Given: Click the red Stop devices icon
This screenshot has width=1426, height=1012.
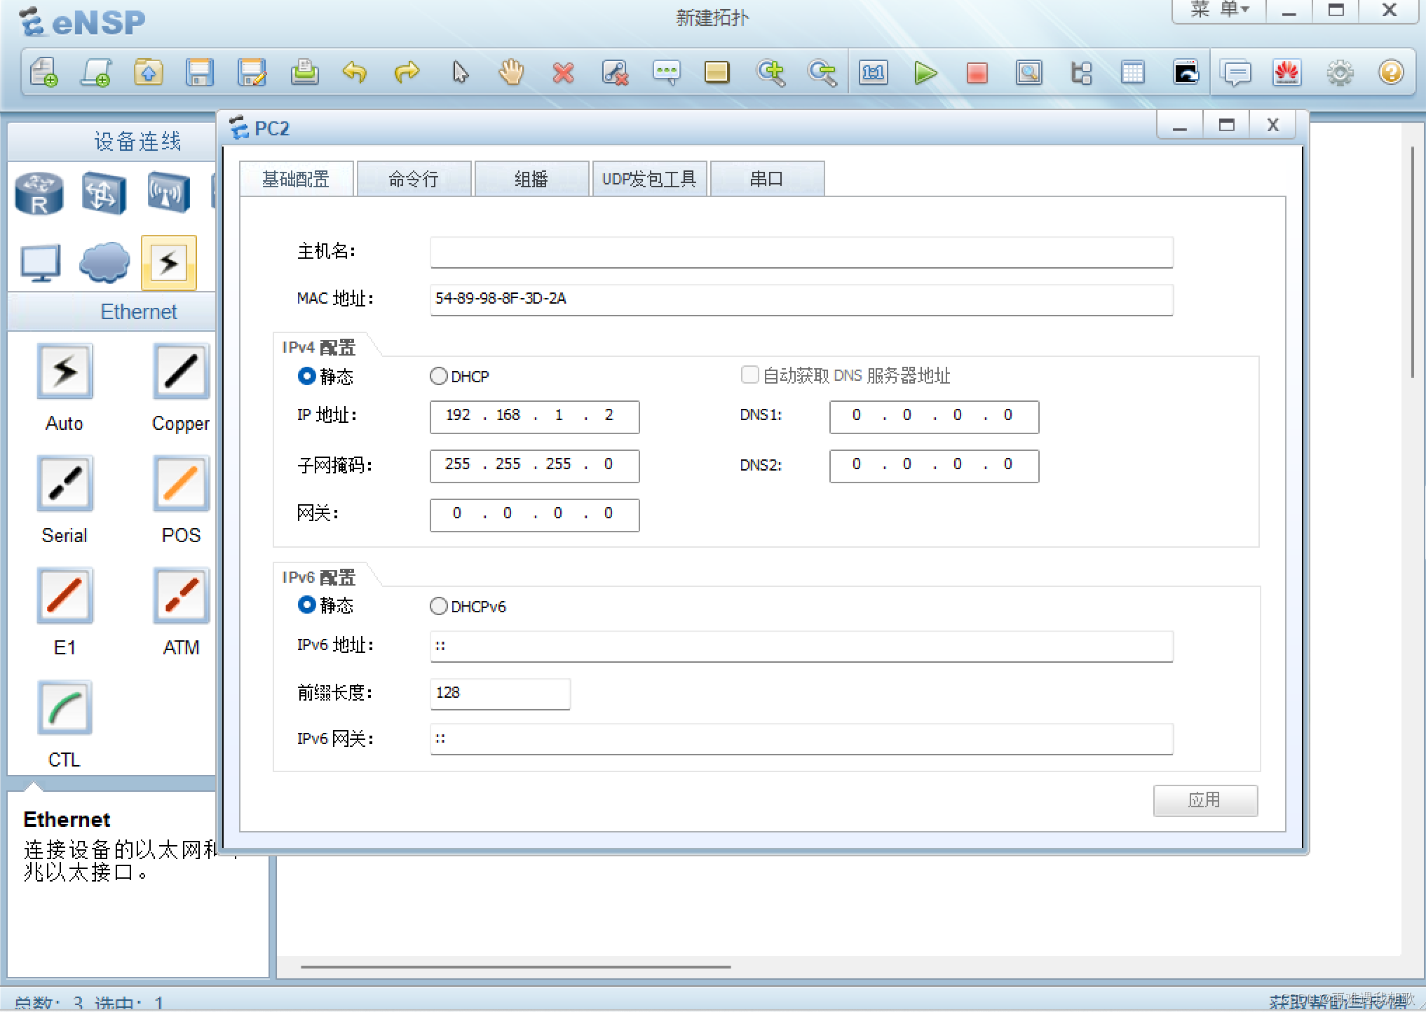Looking at the screenshot, I should tap(977, 73).
